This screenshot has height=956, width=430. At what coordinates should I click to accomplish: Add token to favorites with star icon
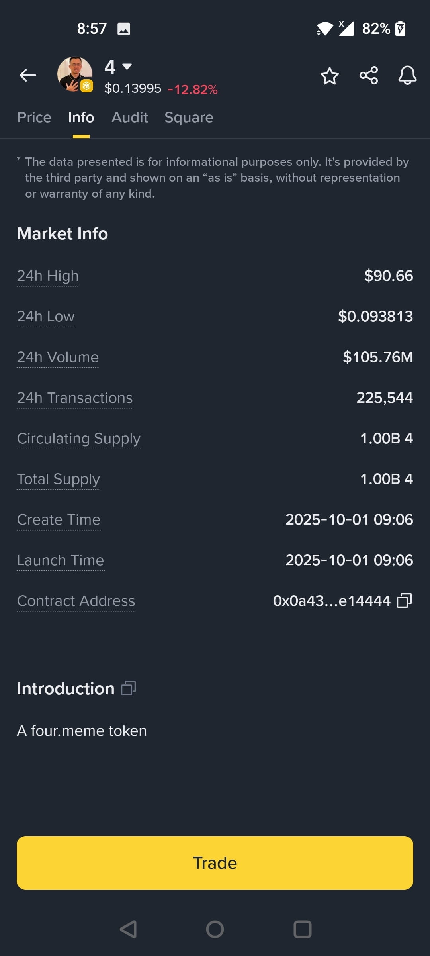click(x=329, y=75)
